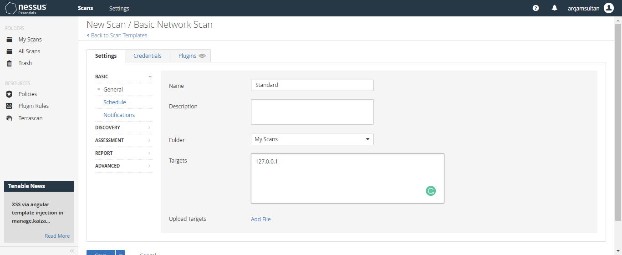Switch to the Credentials tab
Image resolution: width=622 pixels, height=255 pixels.
point(148,56)
